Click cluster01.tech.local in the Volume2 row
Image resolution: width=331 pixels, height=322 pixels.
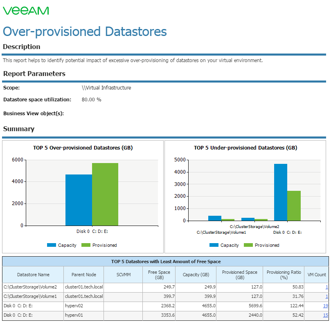[84, 287]
